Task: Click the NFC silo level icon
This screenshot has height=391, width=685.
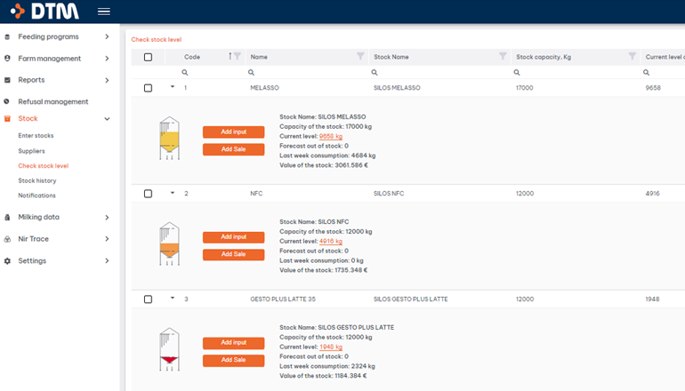Action: click(x=168, y=245)
